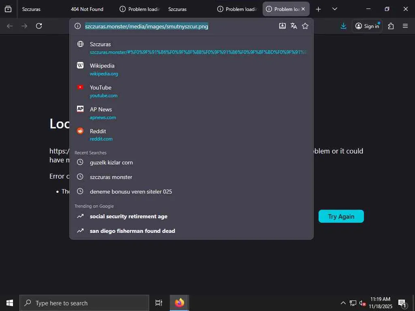Open the muted volume tray icon

(x=362, y=303)
